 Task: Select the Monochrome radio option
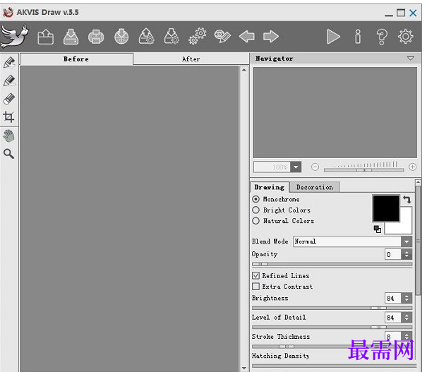click(255, 199)
